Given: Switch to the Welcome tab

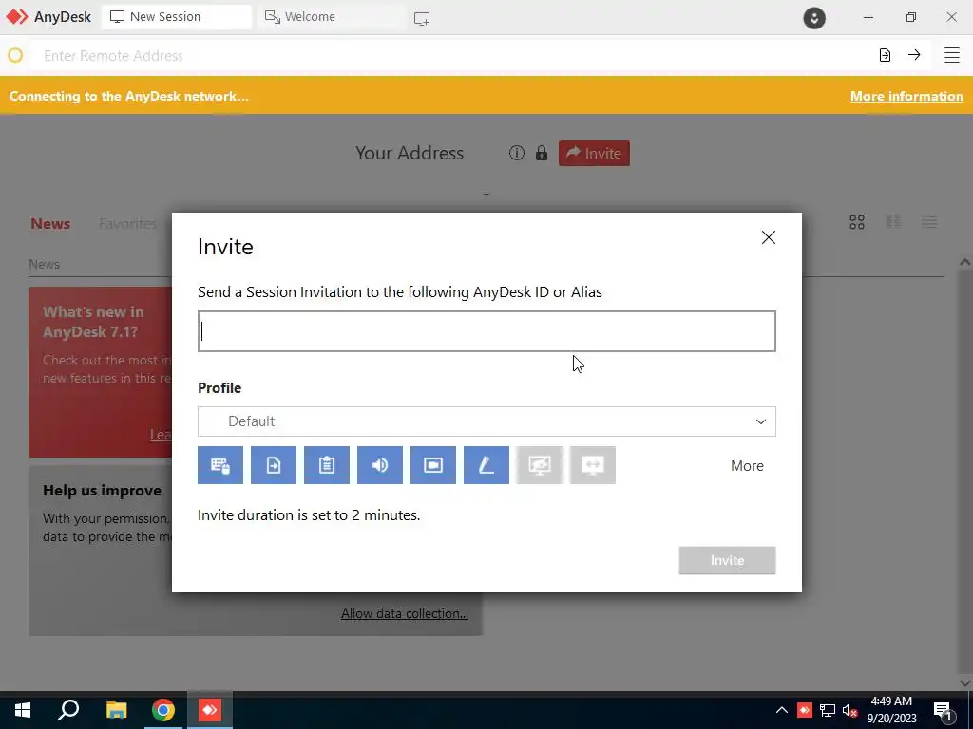Looking at the screenshot, I should pos(330,17).
